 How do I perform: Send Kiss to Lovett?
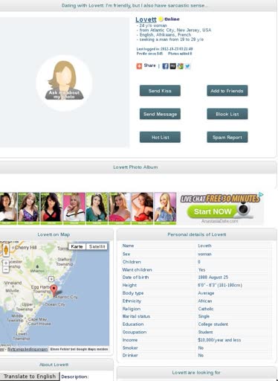point(160,91)
